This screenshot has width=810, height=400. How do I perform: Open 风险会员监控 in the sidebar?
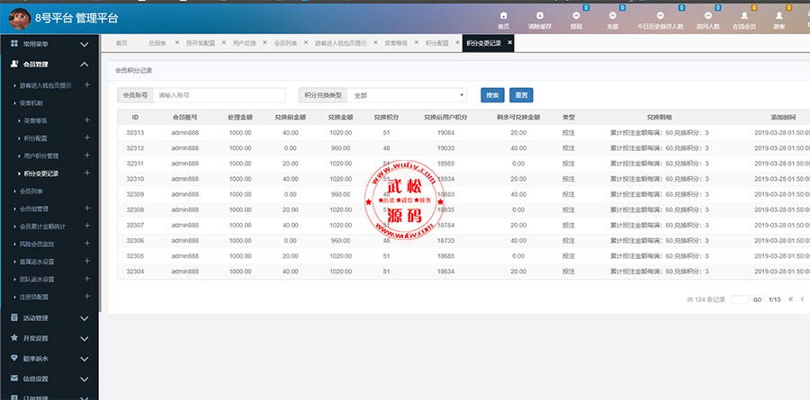point(37,244)
